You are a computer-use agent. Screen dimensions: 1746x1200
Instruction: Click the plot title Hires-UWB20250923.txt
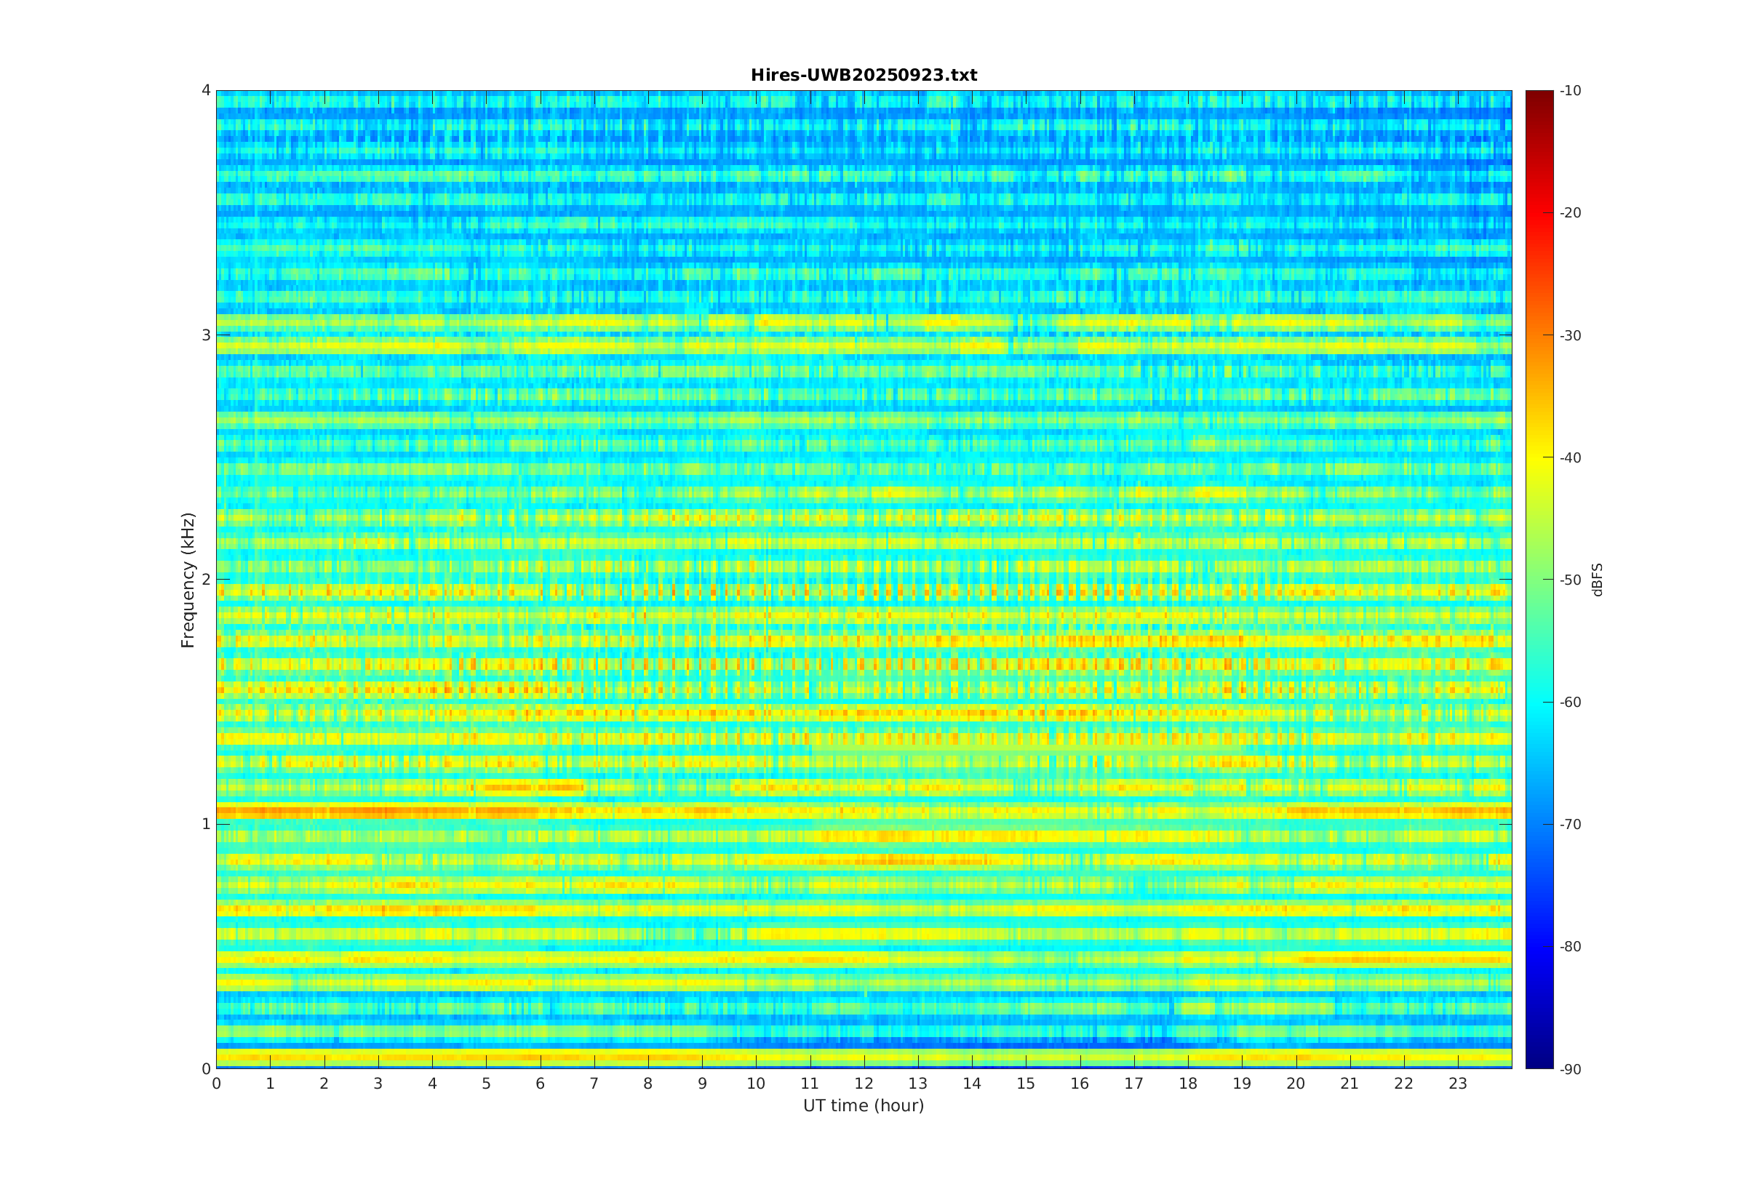tap(864, 75)
